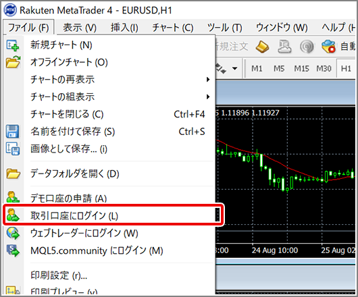Click the yellow tag icon in toolbar
The width and height of the screenshot is (358, 297).
[262, 47]
